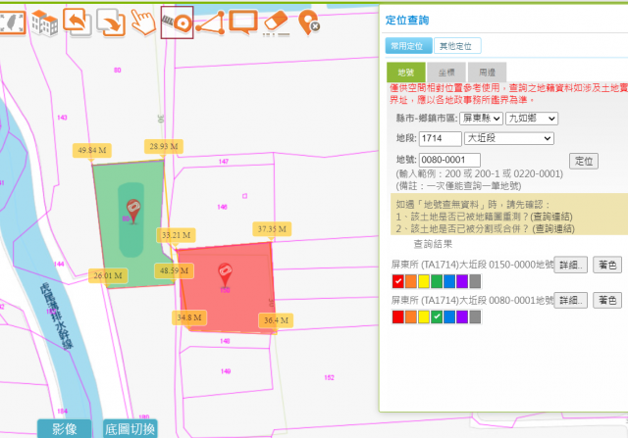Click the clear location marker icon
Screen dimensions: 628x438
(310, 22)
